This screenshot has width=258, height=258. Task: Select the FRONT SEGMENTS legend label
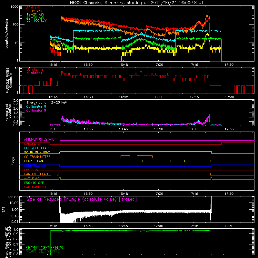(x=44, y=248)
